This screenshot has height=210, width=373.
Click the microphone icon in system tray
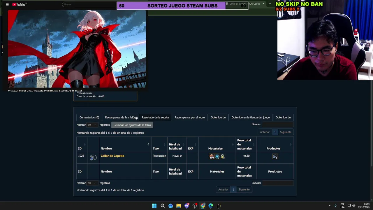(336, 206)
